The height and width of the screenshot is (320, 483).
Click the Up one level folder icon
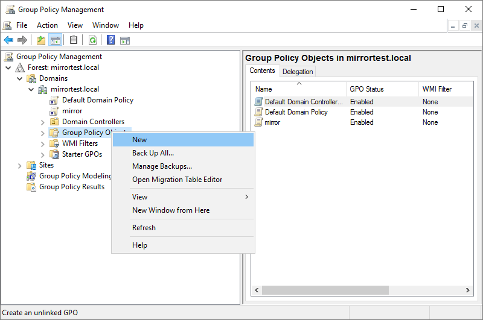tap(41, 40)
